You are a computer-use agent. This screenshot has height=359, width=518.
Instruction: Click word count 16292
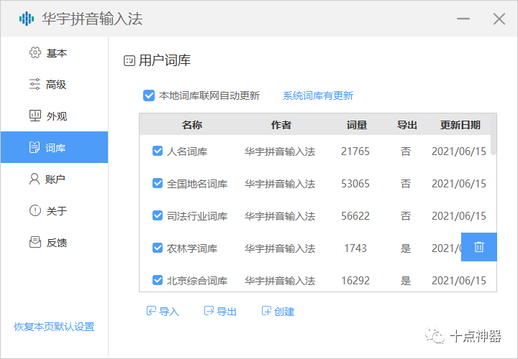tap(355, 281)
